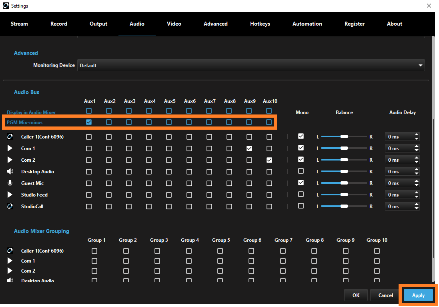The width and height of the screenshot is (439, 307).
Task: Switch to the Hotkeys tab
Action: tap(260, 24)
